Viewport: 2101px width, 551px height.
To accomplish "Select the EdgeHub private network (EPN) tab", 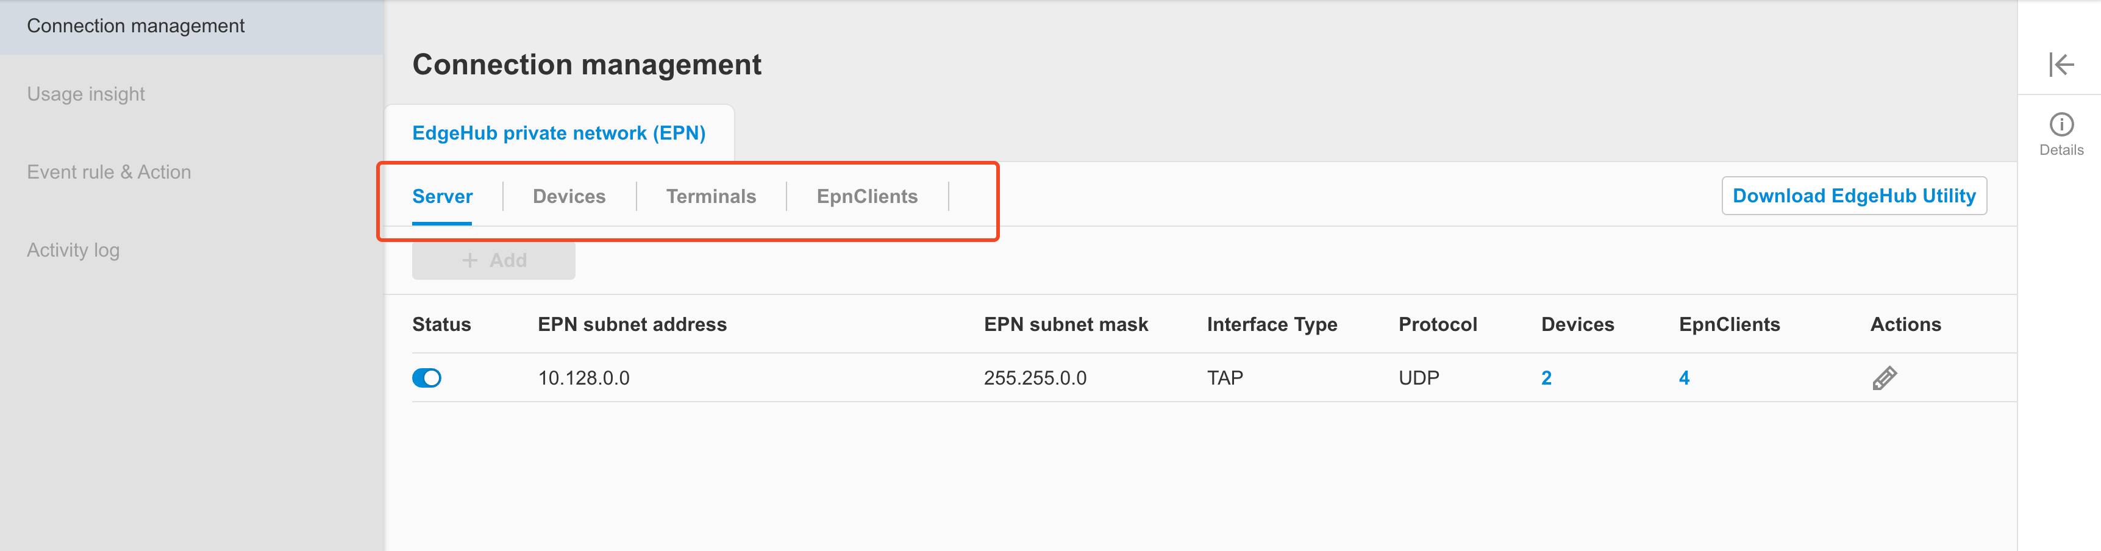I will pos(558,133).
